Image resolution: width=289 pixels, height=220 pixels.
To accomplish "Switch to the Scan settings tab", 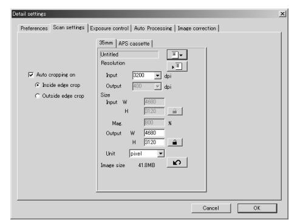I will point(69,27).
